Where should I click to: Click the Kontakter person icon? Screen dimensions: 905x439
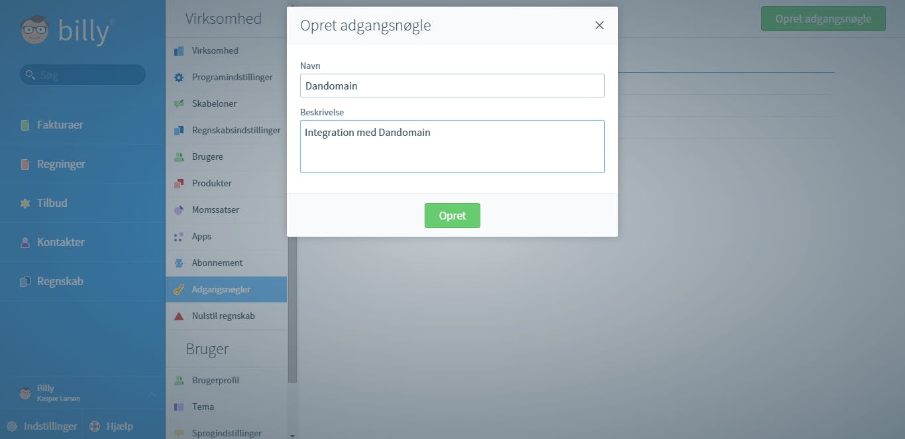point(25,242)
